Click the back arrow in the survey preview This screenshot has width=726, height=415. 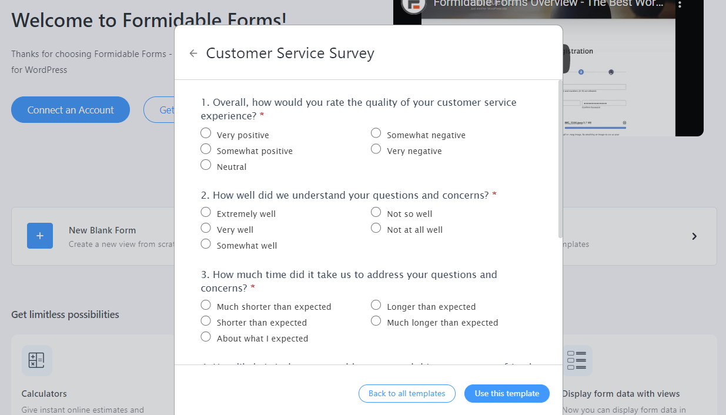point(193,53)
